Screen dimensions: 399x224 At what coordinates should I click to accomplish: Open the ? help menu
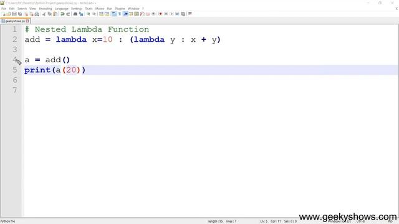(143, 9)
